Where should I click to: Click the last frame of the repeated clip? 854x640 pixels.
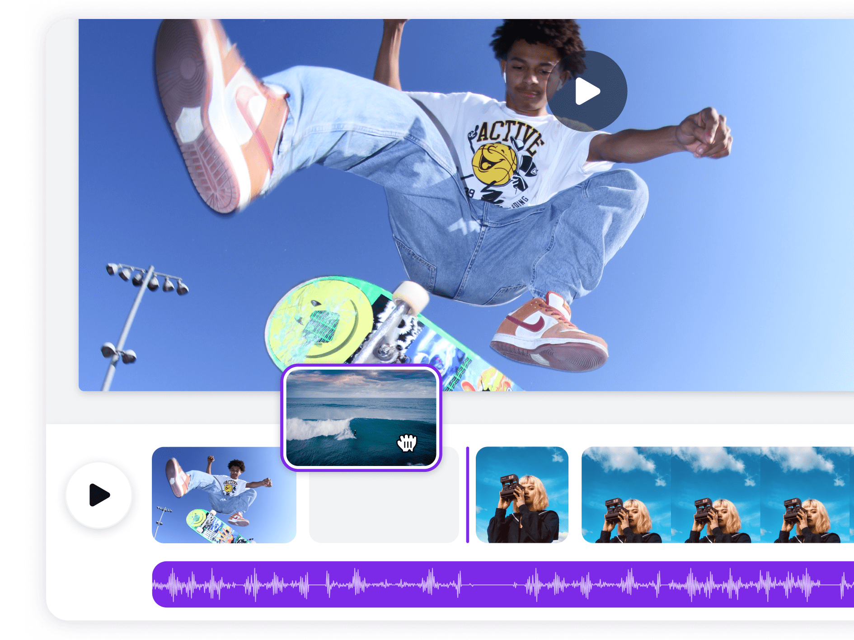point(804,496)
